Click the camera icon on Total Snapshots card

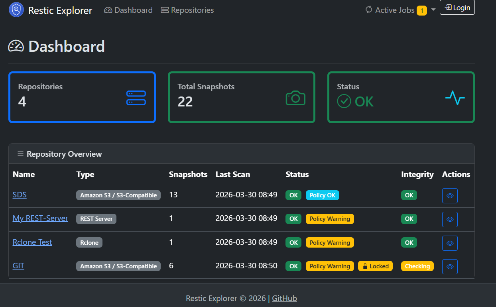coord(295,97)
